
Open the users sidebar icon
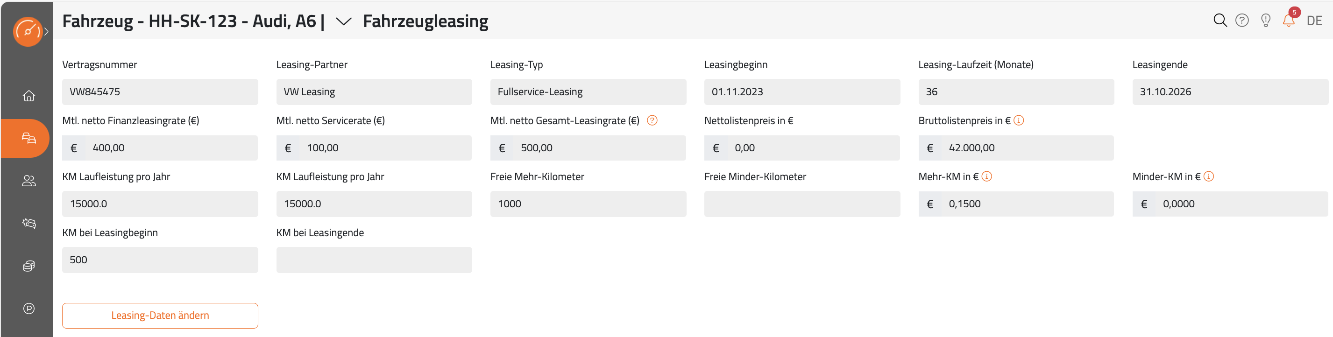coord(29,181)
